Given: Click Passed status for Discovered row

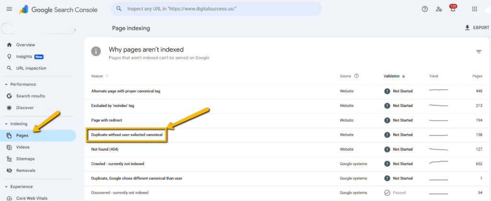Looking at the screenshot, I should tap(395, 193).
